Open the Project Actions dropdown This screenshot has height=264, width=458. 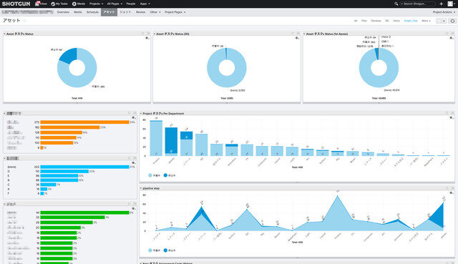(x=444, y=12)
